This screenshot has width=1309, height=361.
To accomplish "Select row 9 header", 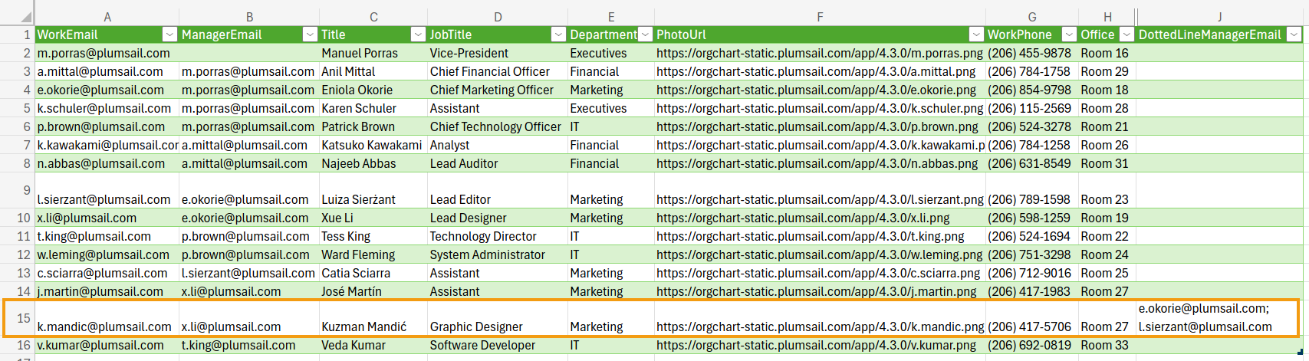I will [x=18, y=190].
